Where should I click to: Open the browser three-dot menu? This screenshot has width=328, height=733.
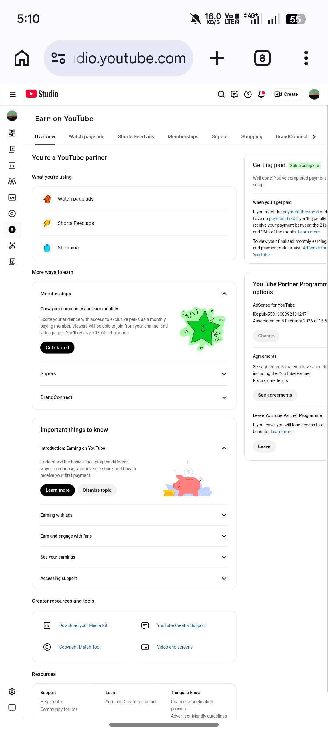click(306, 58)
